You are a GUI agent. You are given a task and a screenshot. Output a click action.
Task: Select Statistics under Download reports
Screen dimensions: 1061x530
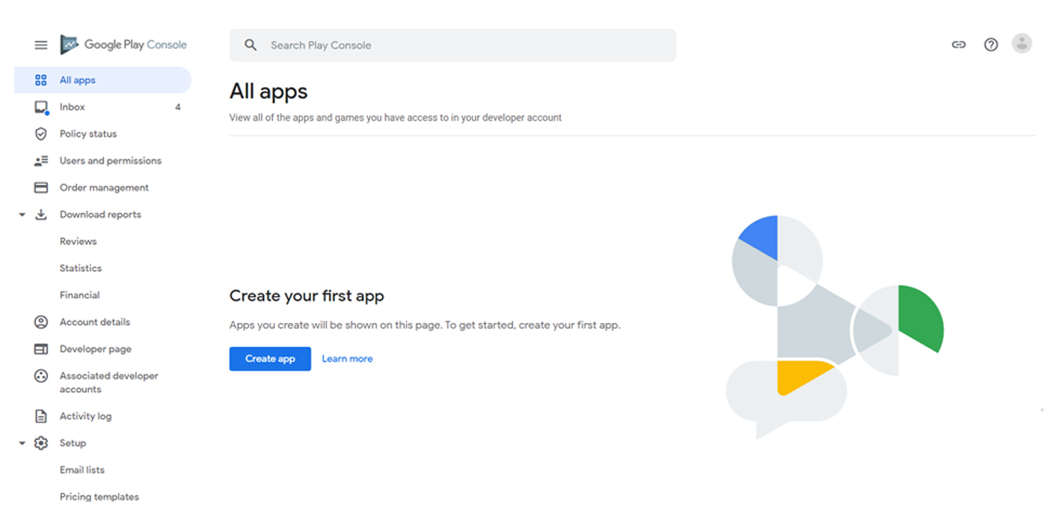(81, 268)
